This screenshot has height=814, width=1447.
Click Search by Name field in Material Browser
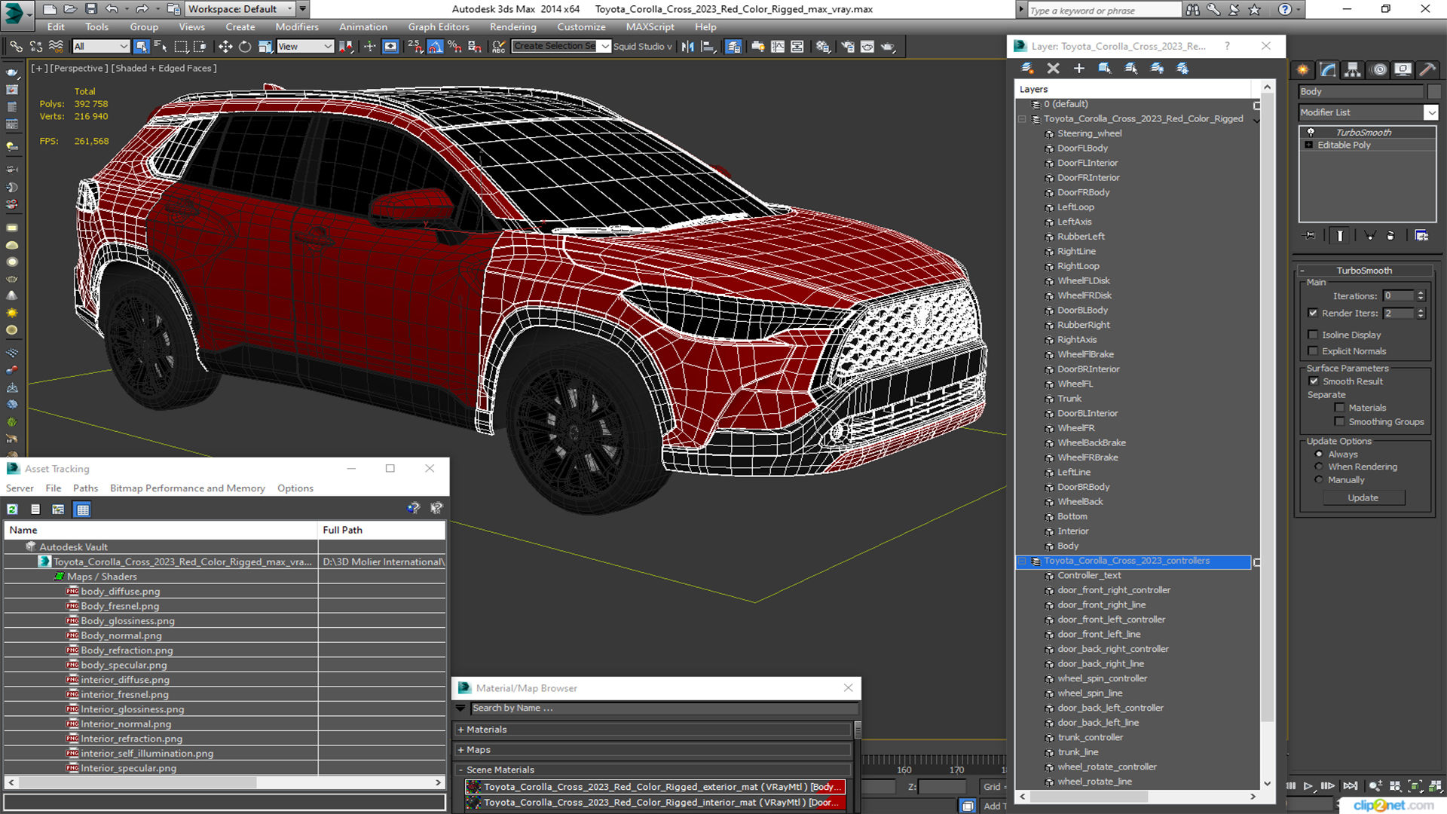663,708
